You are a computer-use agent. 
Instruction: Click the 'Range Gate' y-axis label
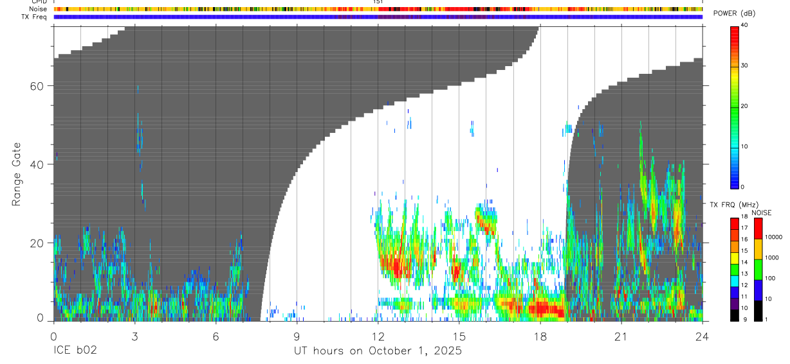tap(16, 174)
